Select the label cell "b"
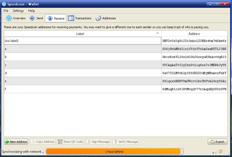Viewport: 232px width, 157px height. (83, 57)
